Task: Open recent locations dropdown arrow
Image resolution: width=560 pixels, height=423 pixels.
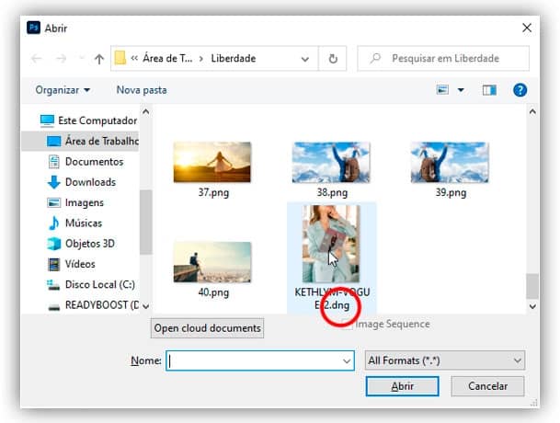Action: [x=82, y=58]
